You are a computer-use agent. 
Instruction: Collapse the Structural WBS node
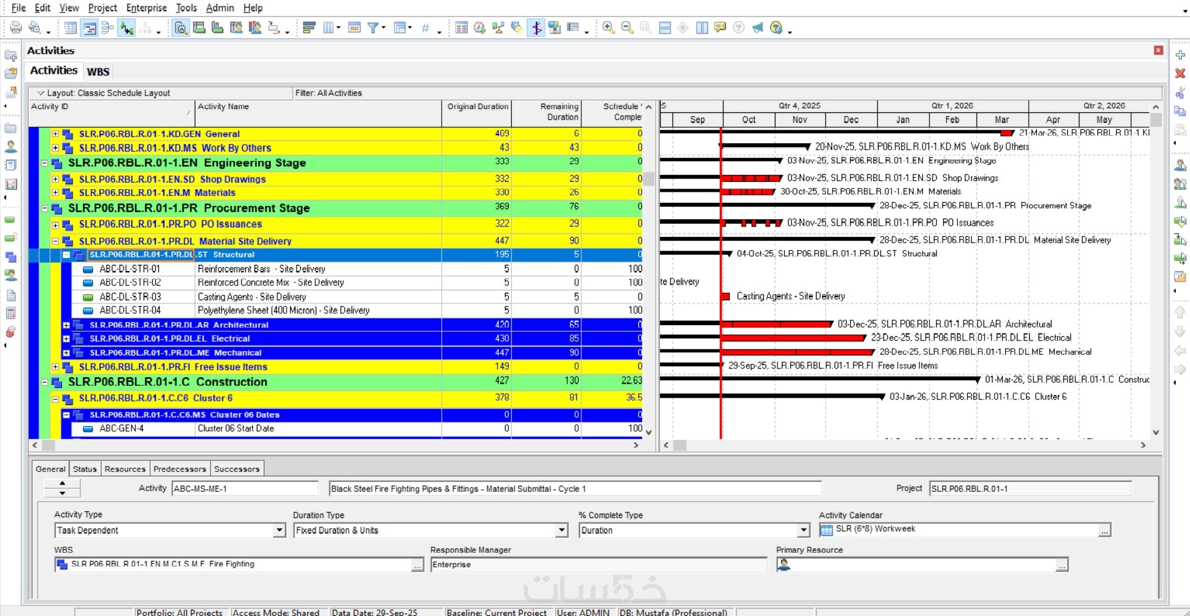tap(66, 255)
